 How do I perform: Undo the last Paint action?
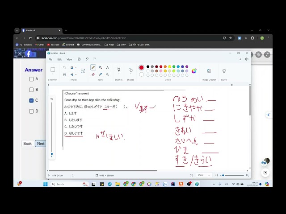87,59
